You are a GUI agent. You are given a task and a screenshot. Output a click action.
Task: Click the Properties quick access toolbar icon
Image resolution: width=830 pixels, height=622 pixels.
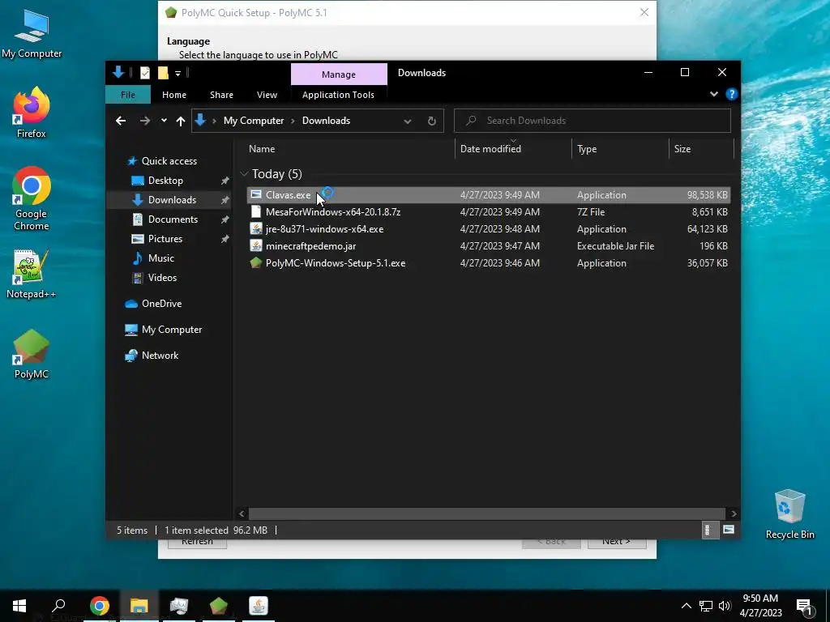(x=145, y=73)
